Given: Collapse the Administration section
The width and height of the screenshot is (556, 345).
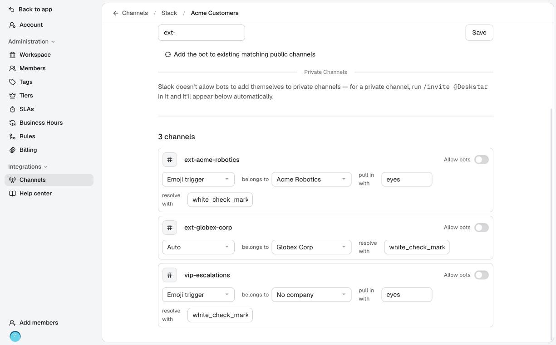Looking at the screenshot, I should click(31, 42).
